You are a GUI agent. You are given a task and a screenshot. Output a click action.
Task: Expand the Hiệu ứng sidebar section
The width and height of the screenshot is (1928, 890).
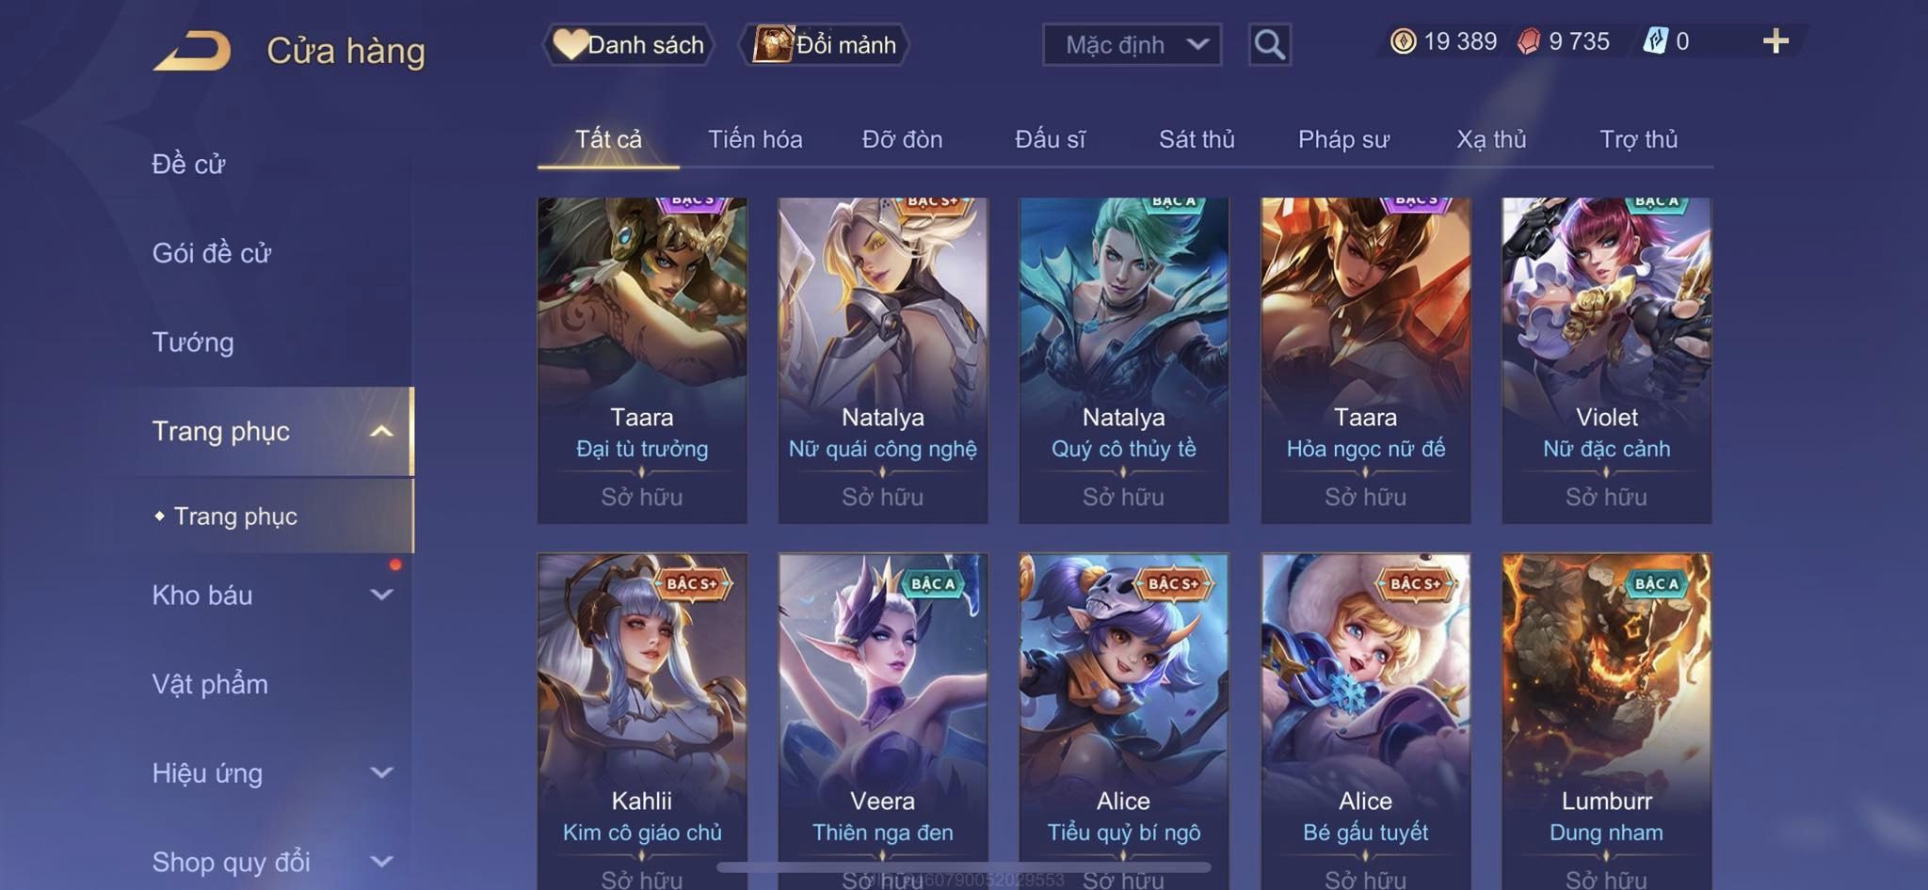tap(381, 772)
